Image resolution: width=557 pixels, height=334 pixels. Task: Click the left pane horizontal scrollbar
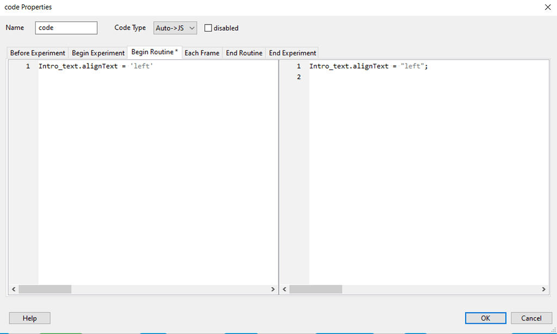coord(45,289)
